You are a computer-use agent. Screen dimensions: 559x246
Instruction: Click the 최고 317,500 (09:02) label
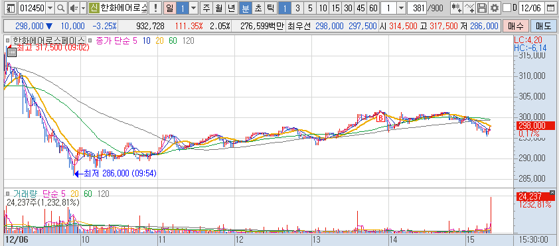point(52,48)
